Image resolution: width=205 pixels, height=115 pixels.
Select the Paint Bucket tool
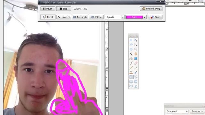click(x=131, y=58)
